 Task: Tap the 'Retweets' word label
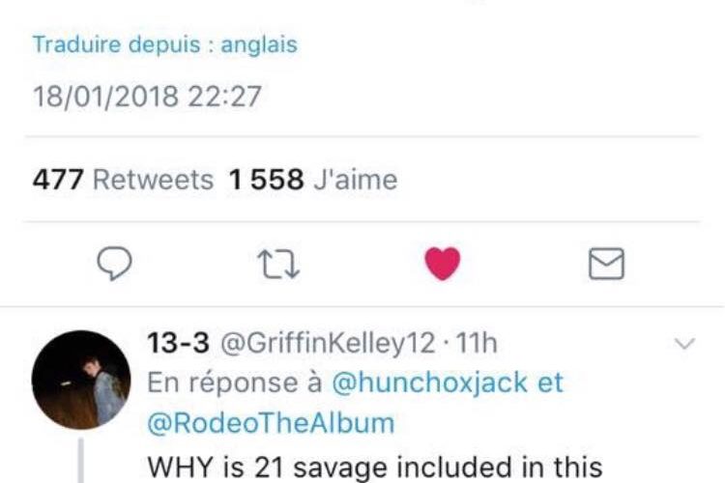[x=155, y=180]
